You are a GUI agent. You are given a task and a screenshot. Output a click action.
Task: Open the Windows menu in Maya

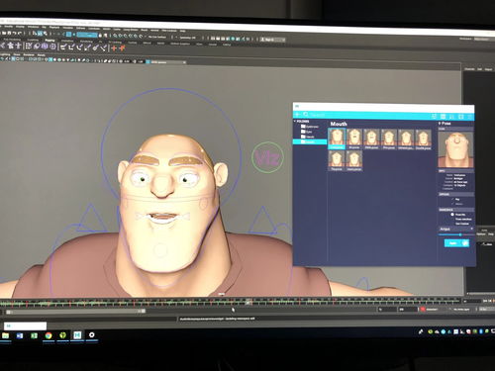point(33,27)
